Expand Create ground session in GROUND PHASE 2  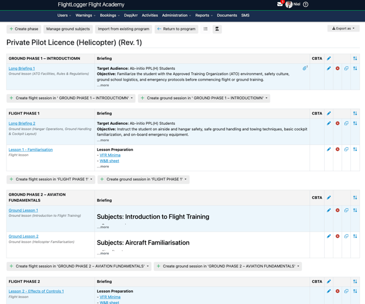pyautogui.click(x=228, y=266)
